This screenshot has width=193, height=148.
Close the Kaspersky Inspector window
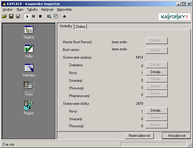tap(189, 4)
